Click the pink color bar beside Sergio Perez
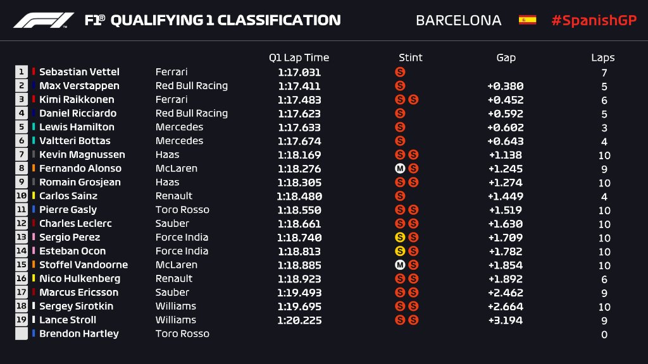Screen dimensions: 648x364 pos(34,238)
